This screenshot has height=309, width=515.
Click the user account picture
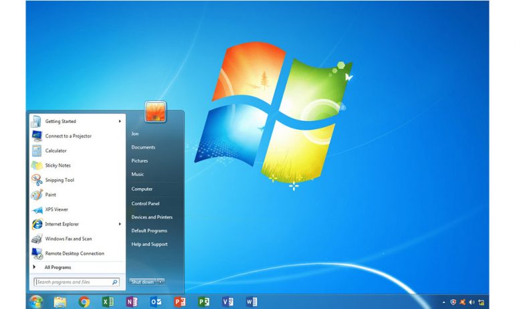pos(155,112)
